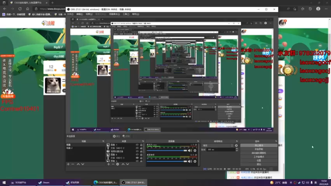331x186 pixels.
Task: Toggle lock on the 文本 (GDI+) 2 source
Action: point(141,148)
